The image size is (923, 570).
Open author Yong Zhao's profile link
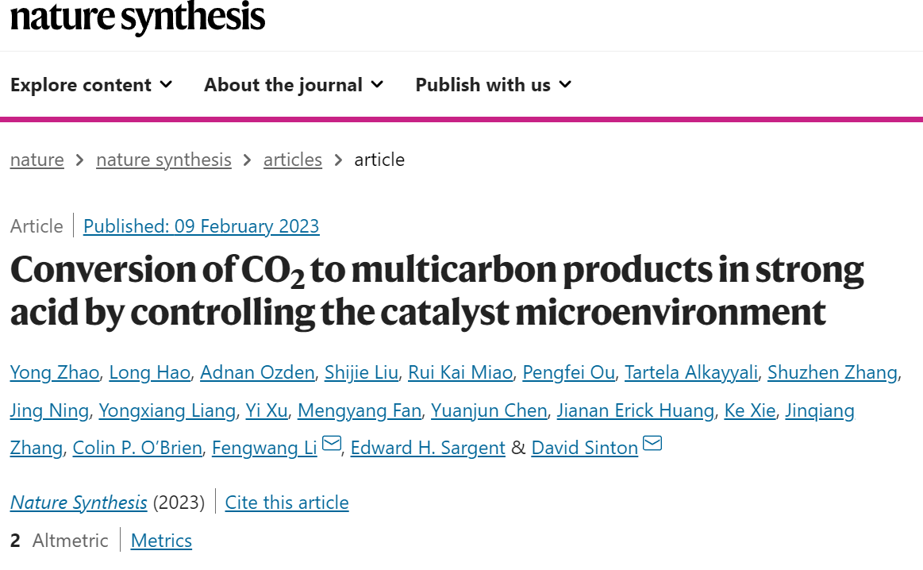coord(55,373)
